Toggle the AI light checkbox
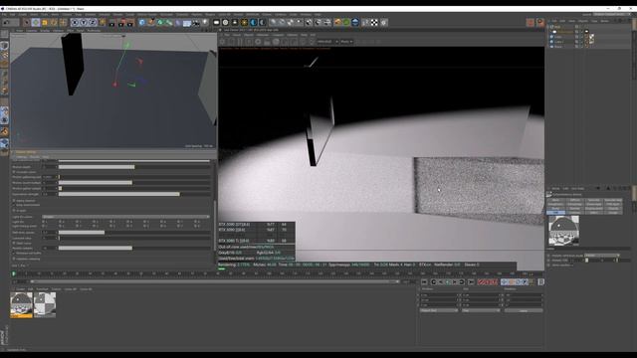The height and width of the screenshot is (358, 637). [14, 211]
